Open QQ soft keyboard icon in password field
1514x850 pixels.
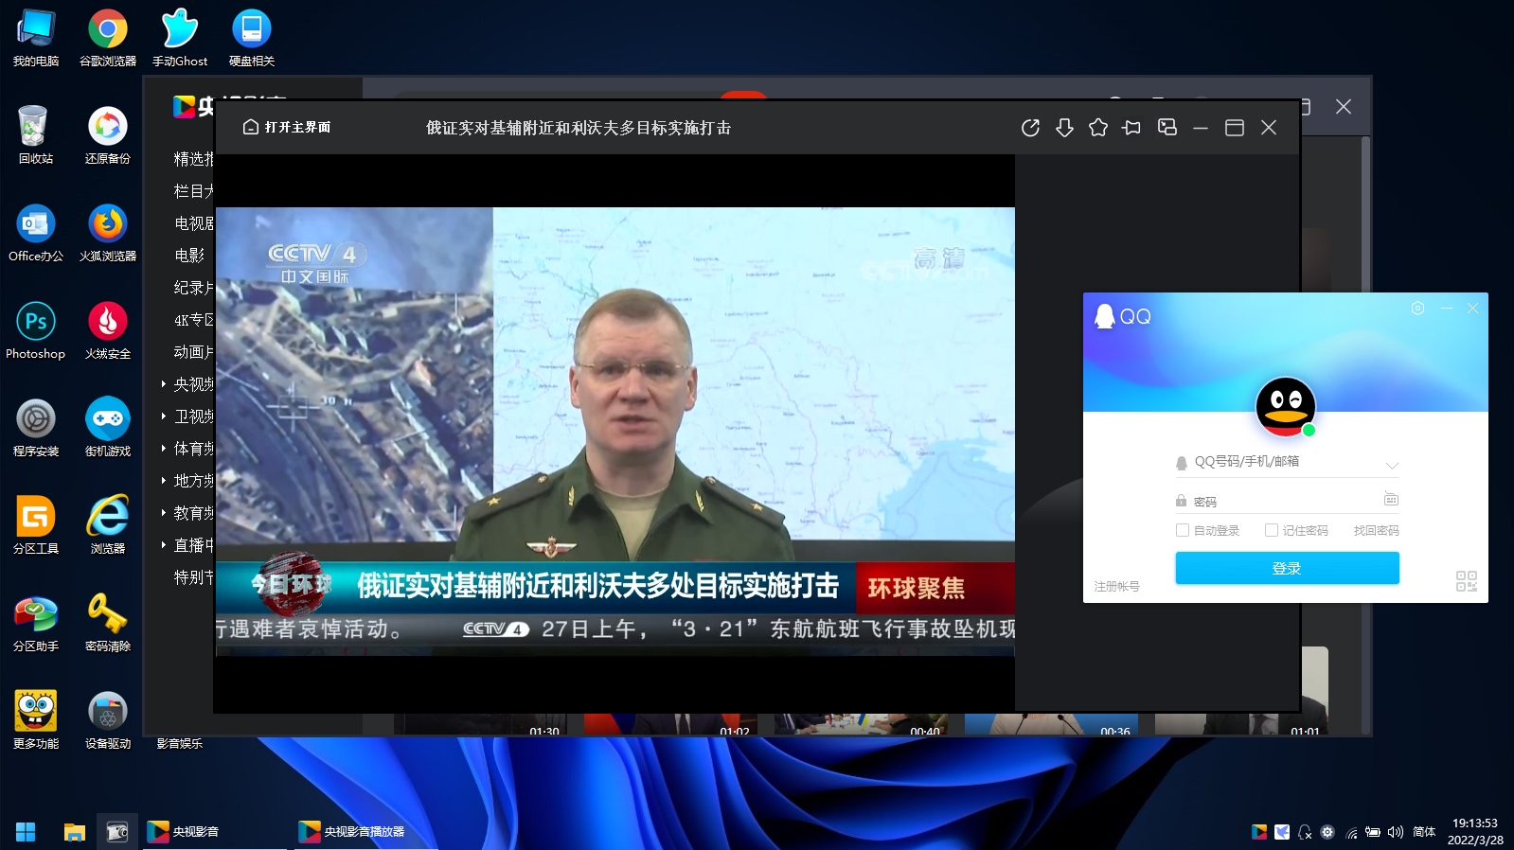pos(1391,499)
